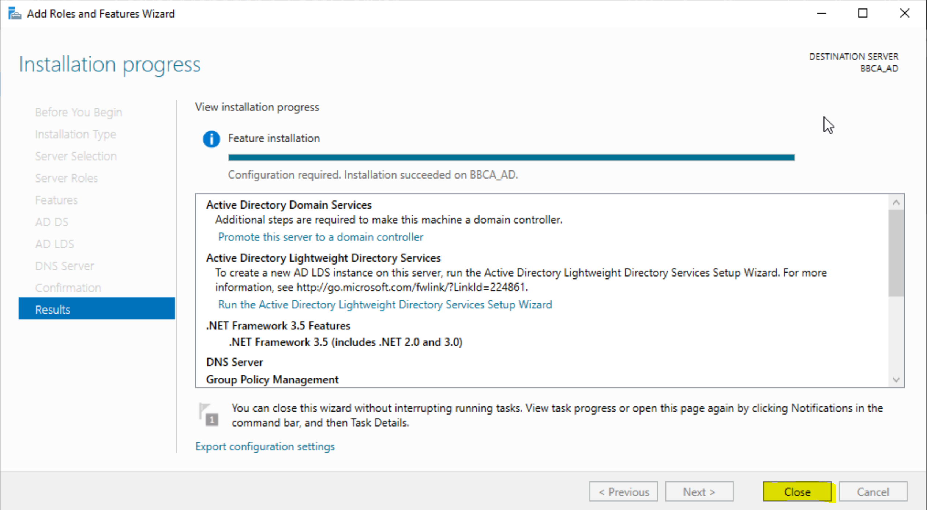Select the Server Selection step

tap(76, 156)
